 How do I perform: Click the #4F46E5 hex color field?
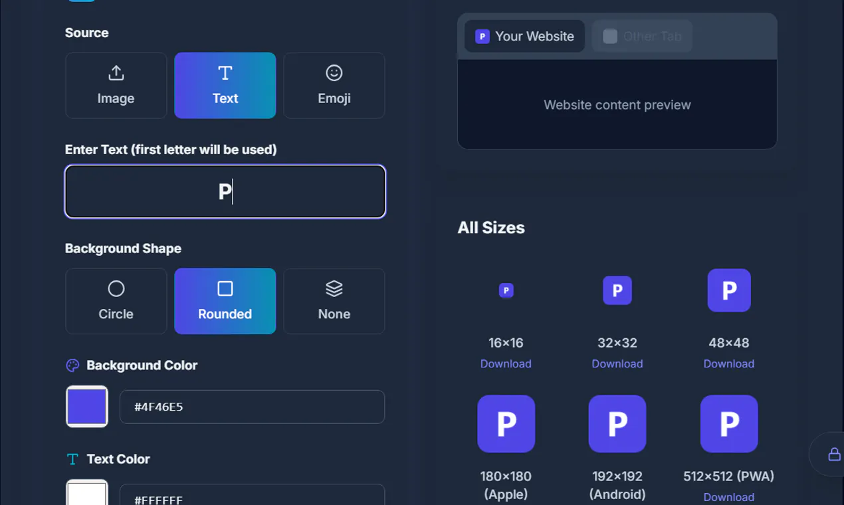(x=252, y=407)
